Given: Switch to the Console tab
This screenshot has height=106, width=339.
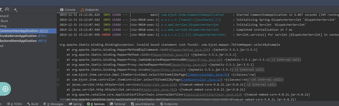Looking at the screenshot, I should click(68, 10).
